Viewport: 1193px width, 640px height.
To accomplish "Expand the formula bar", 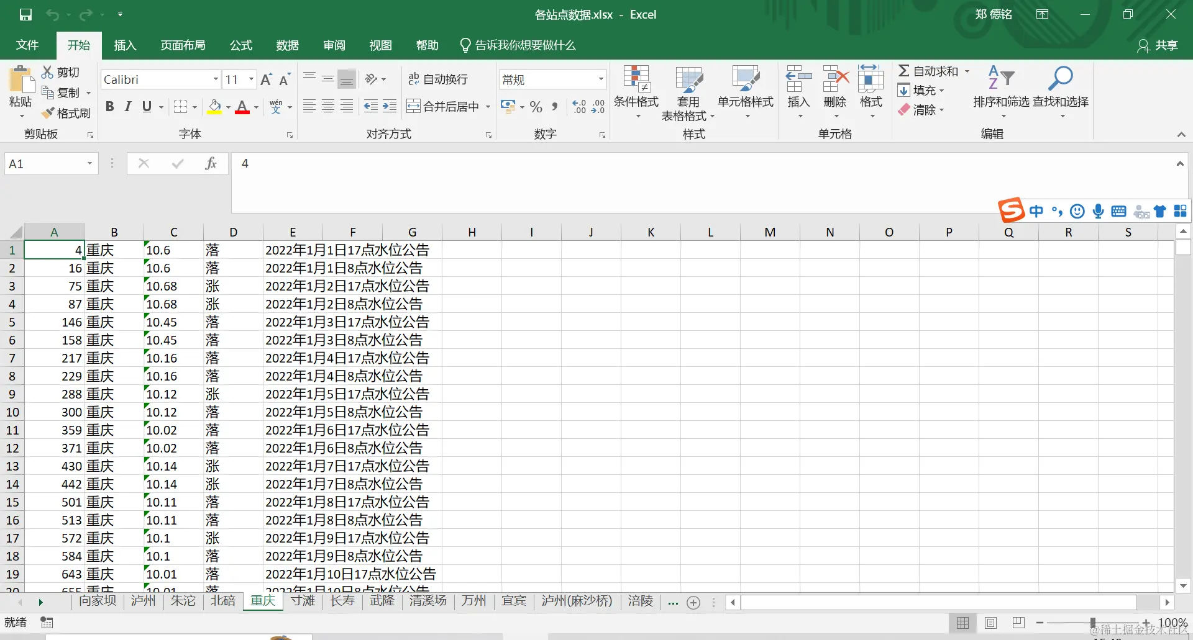I will click(x=1179, y=164).
